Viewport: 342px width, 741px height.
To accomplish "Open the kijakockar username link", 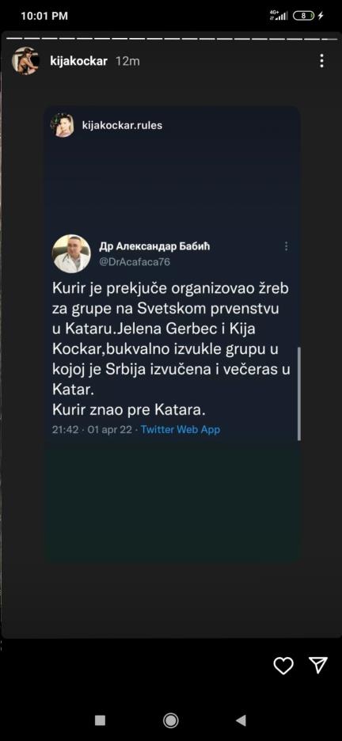I will tap(78, 61).
